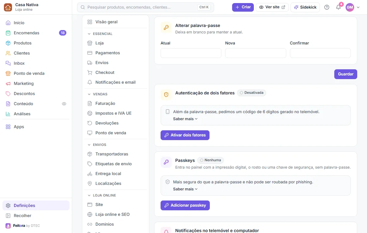Click the Localizações pin icon
This screenshot has width=367, height=233.
[90, 183]
